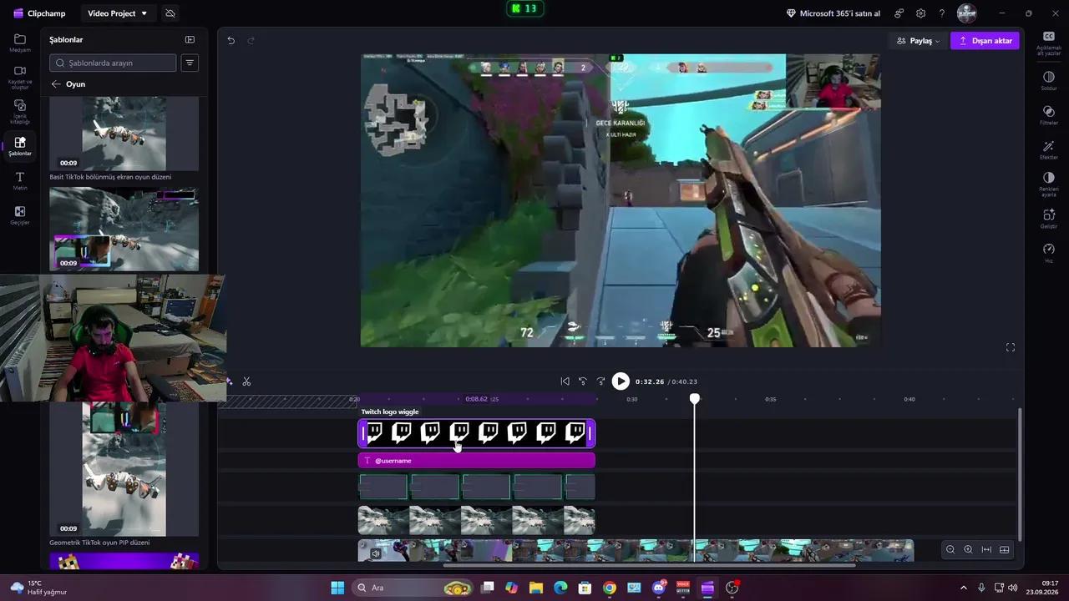
Task: Skip forward five seconds
Action: 600,381
